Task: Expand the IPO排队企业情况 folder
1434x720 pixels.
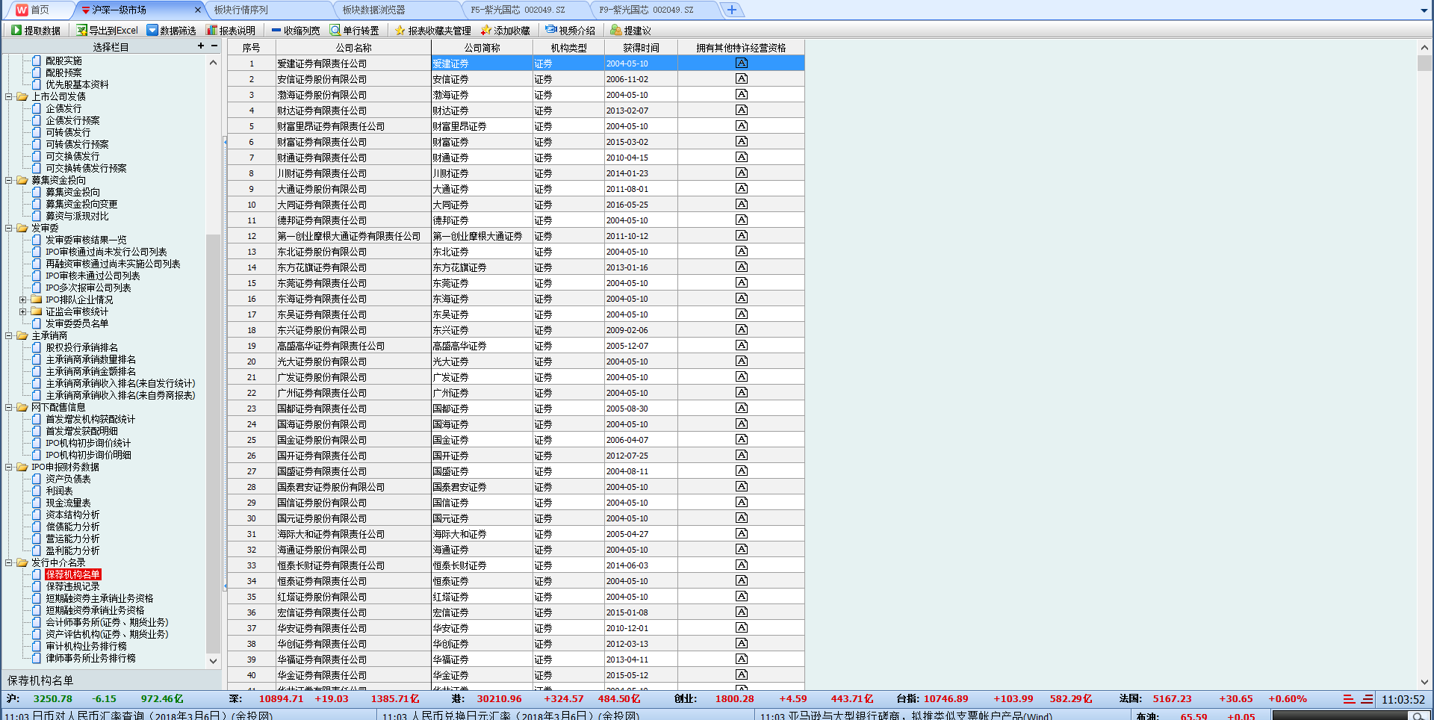Action: click(23, 300)
